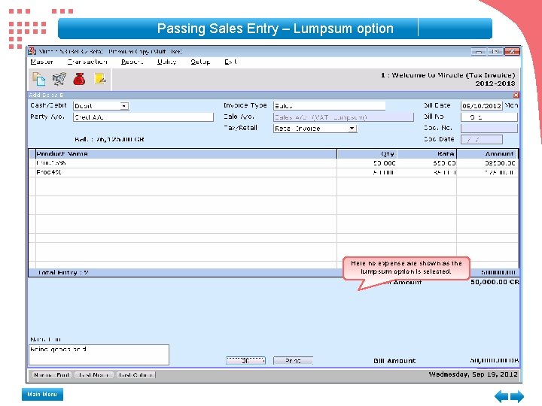Open the Setup menu
The height and width of the screenshot is (406, 542).
(200, 62)
